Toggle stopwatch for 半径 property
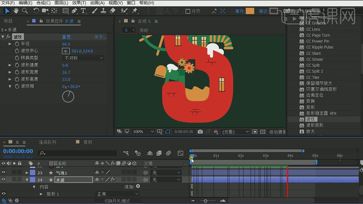 (x=17, y=44)
